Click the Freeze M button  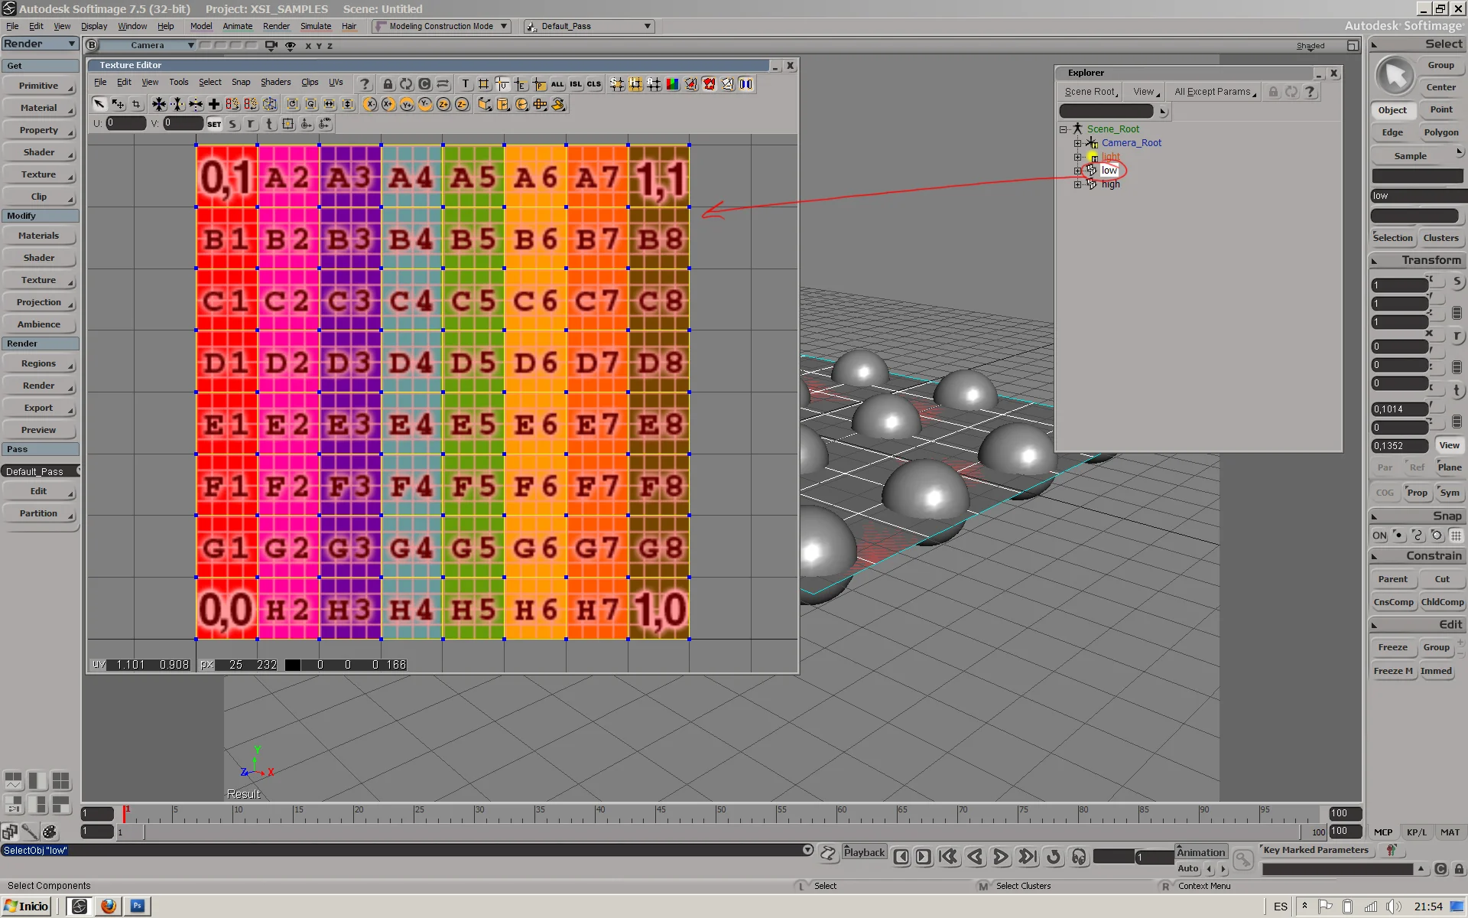[x=1393, y=671]
